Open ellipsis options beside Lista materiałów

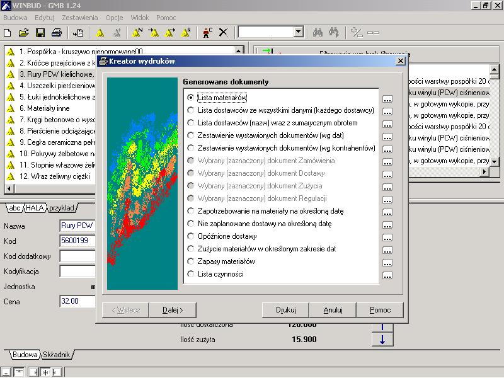(x=387, y=99)
